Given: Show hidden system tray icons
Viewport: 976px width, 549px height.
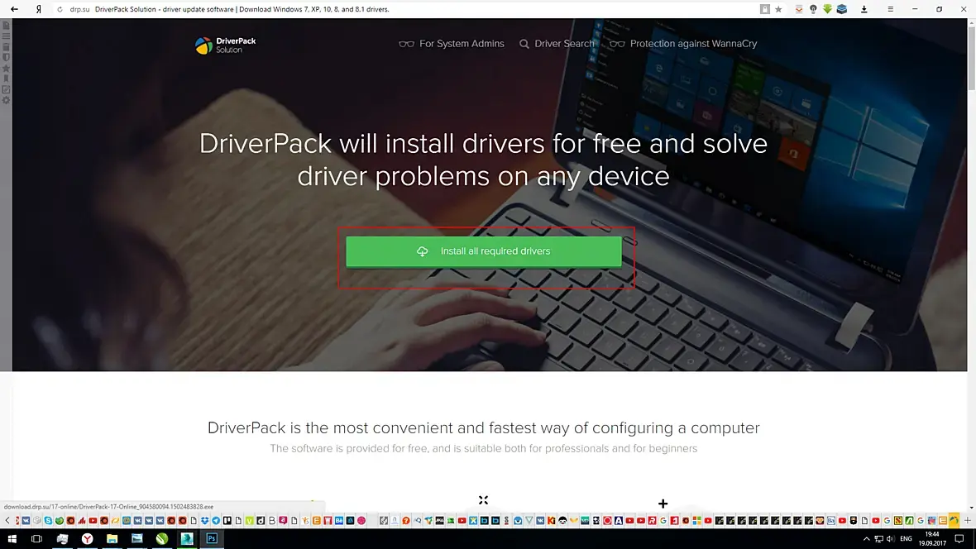Looking at the screenshot, I should pos(866,538).
